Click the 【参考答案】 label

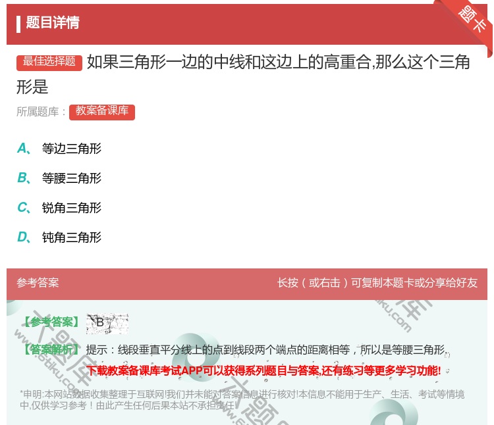pos(51,322)
